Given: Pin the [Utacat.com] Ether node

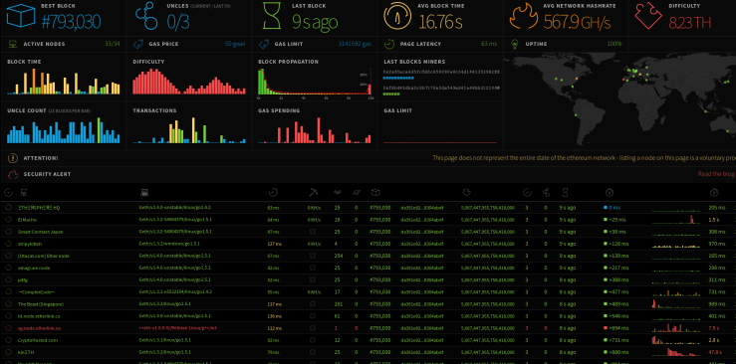Looking at the screenshot, I should 8,256.
